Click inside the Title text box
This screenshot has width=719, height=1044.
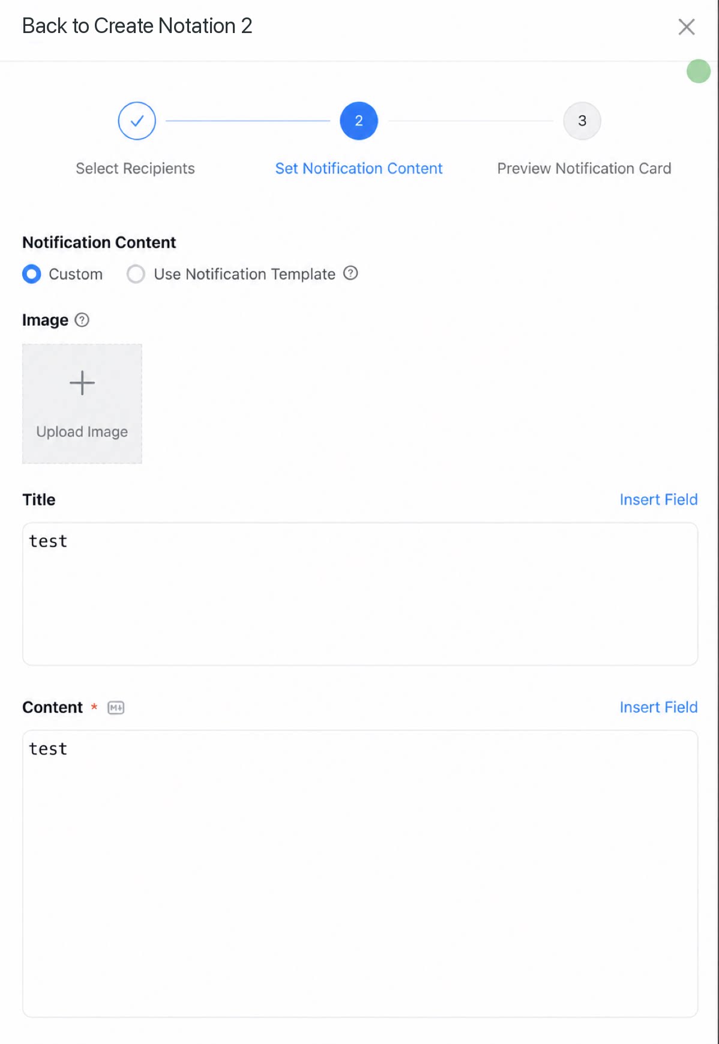click(x=360, y=594)
